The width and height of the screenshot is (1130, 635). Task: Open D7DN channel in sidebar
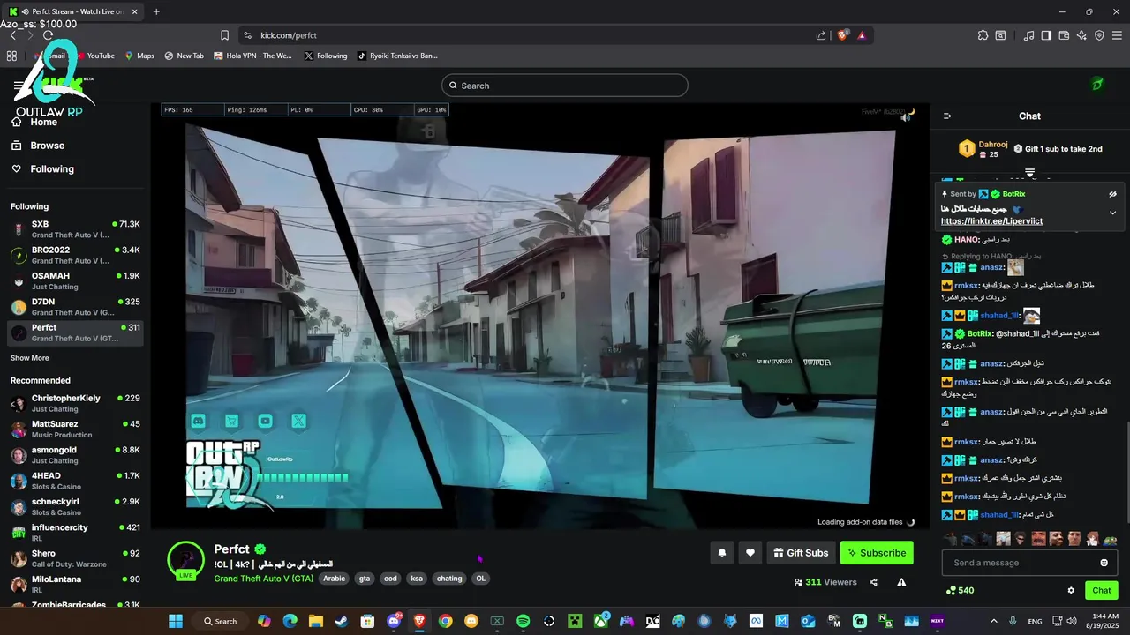coord(75,307)
